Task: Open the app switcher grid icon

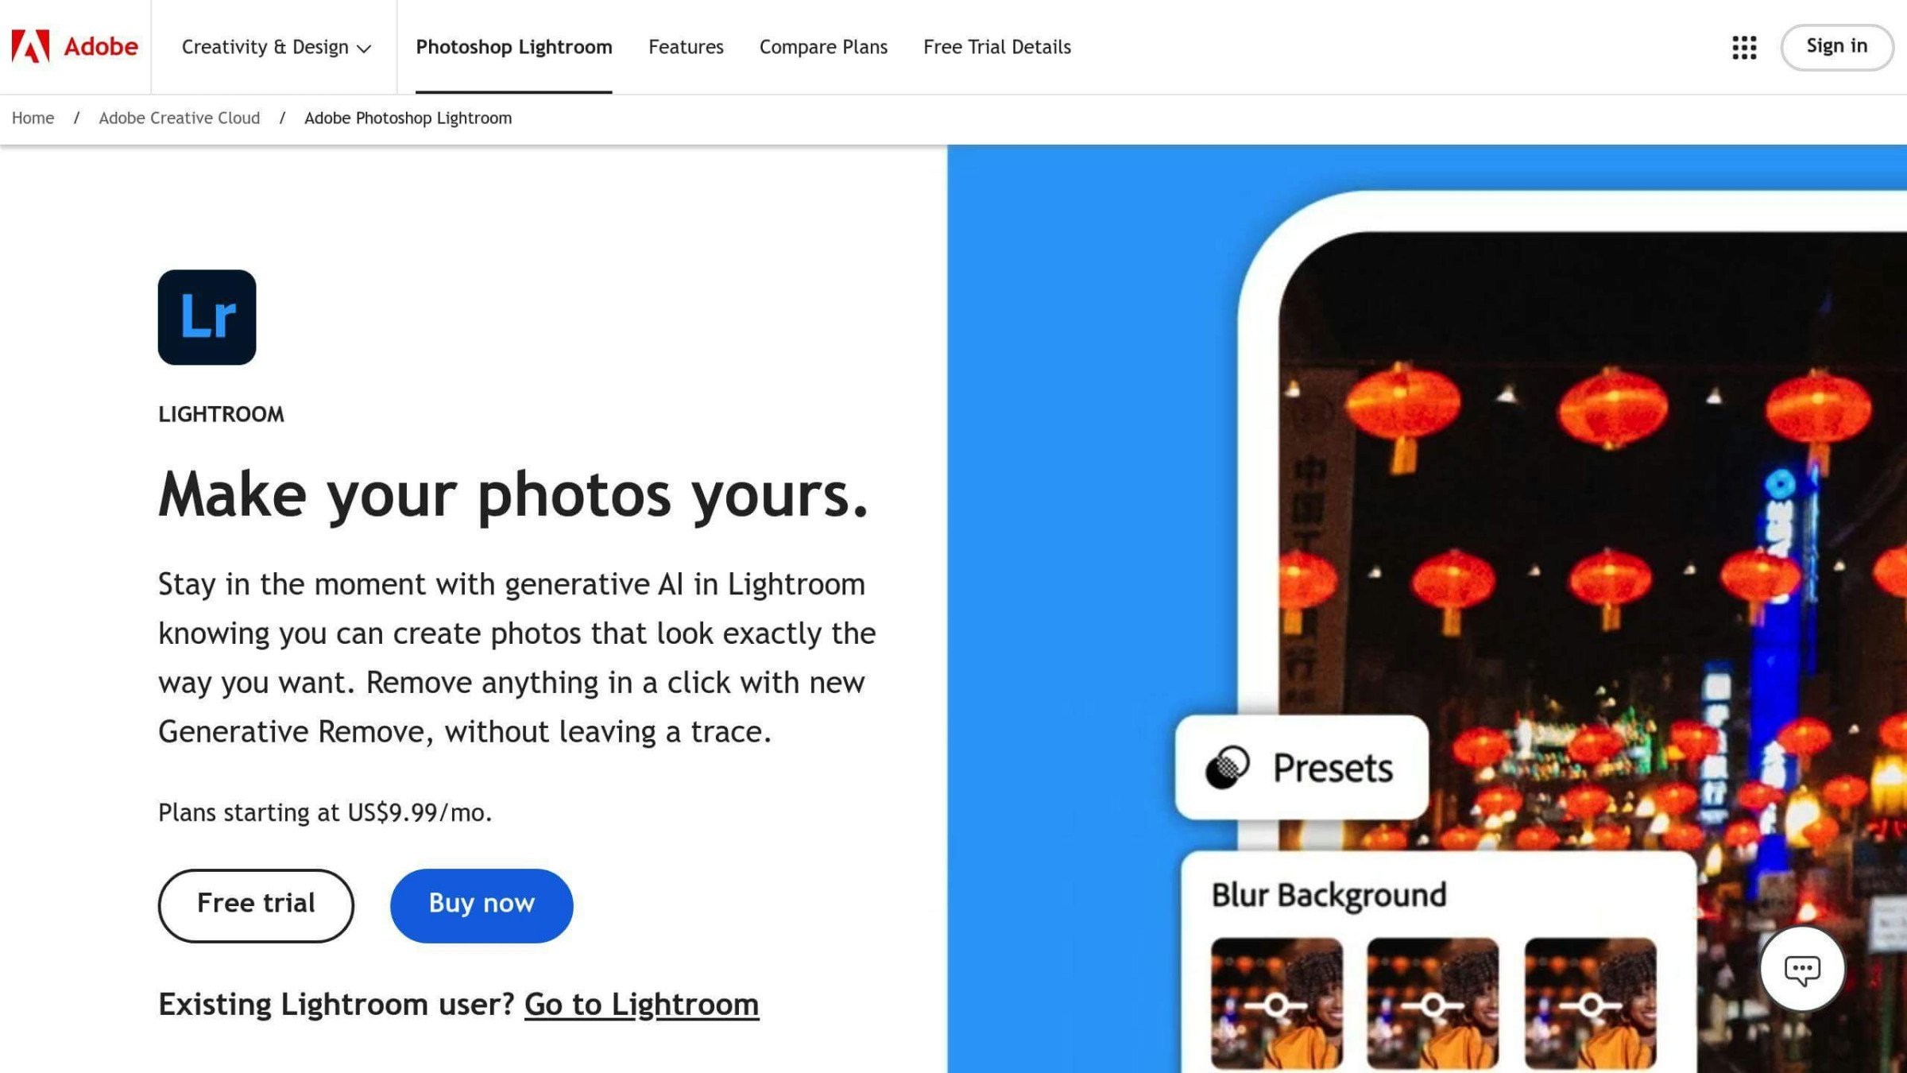Action: point(1744,47)
